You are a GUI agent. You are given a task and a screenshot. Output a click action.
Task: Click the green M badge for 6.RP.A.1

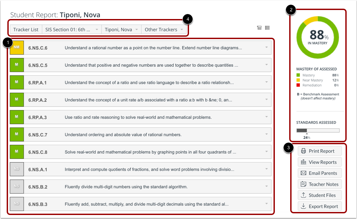click(x=17, y=82)
